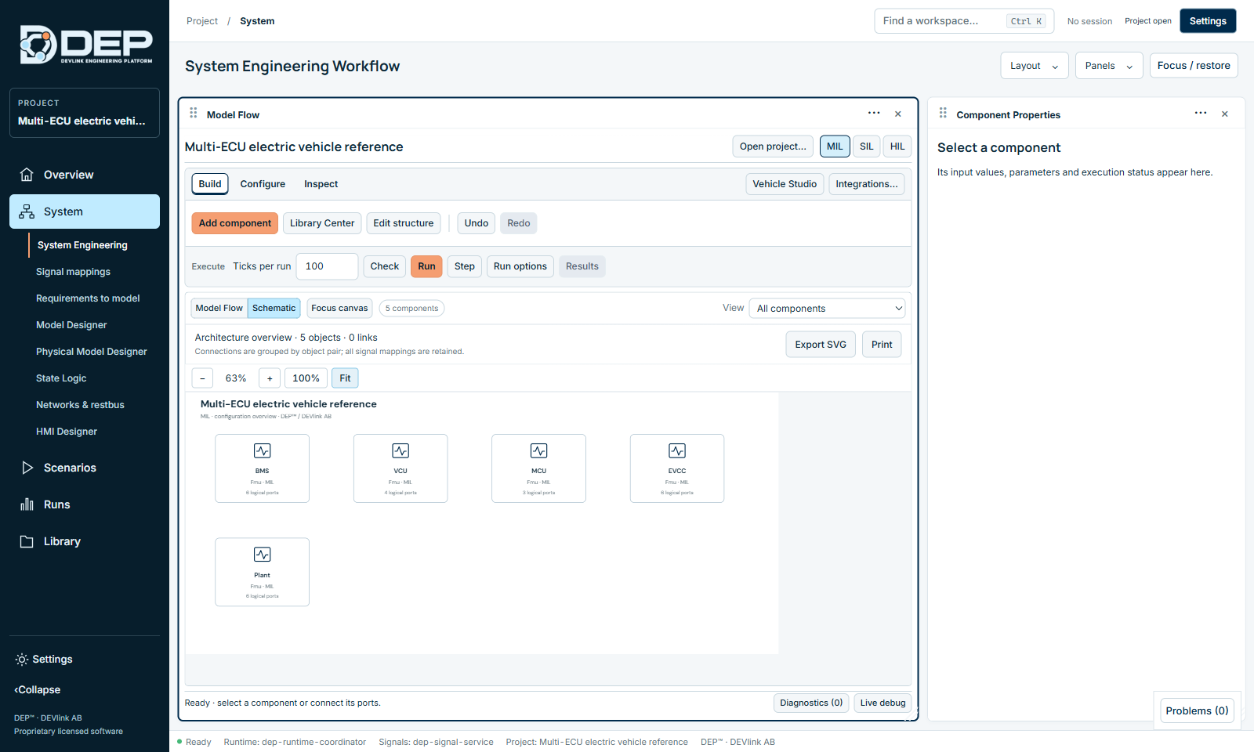Viewport: 1254px width, 752px height.
Task: Switch to SIL mode
Action: (867, 146)
